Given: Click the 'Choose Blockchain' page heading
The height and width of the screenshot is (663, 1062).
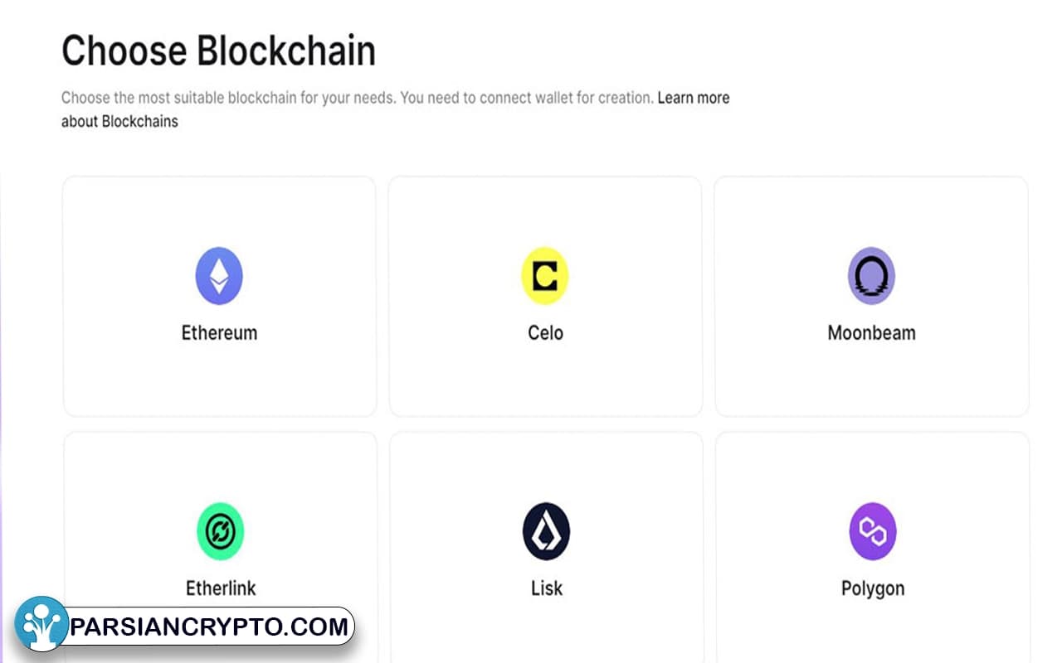Looking at the screenshot, I should click(x=218, y=51).
